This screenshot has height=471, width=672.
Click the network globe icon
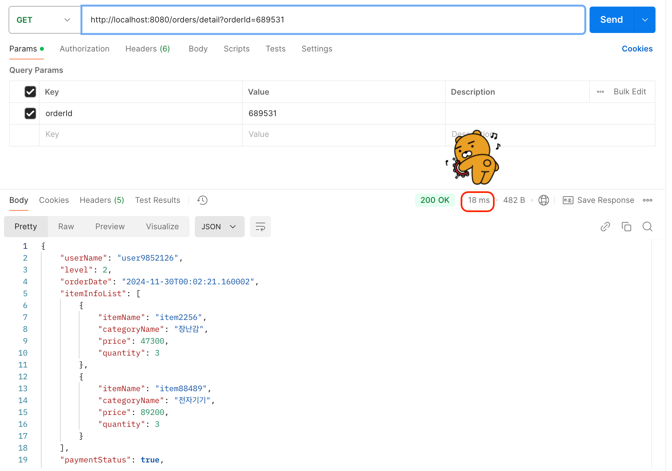click(543, 200)
